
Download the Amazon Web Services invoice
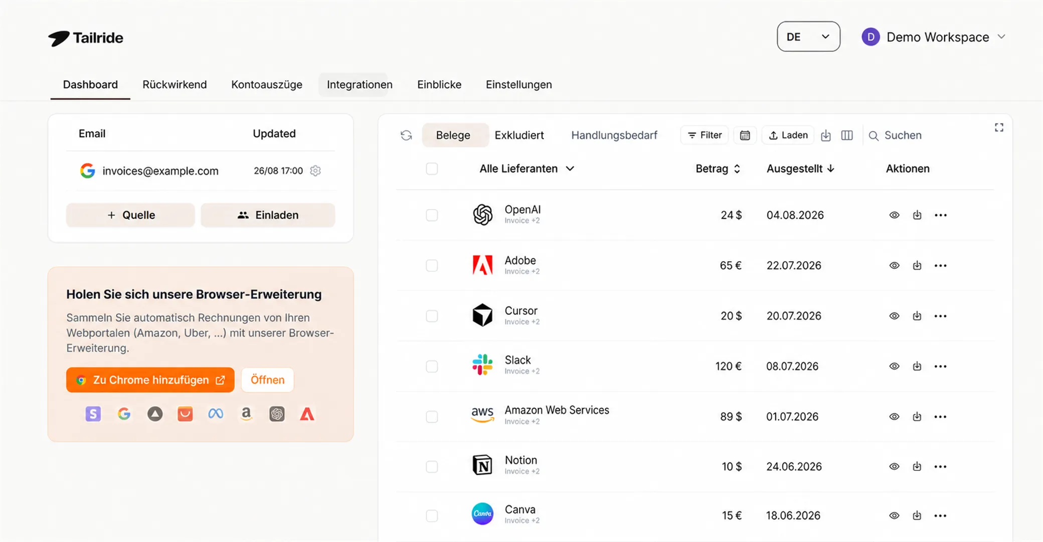click(917, 417)
